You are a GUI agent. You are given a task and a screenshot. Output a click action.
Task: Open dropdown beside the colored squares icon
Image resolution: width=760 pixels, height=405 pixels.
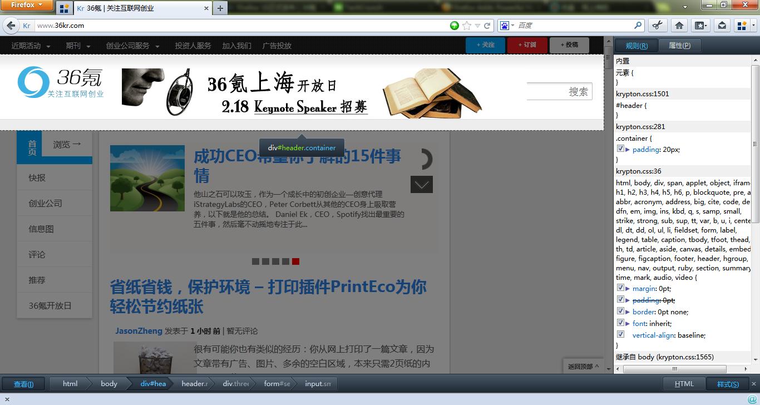tap(752, 26)
